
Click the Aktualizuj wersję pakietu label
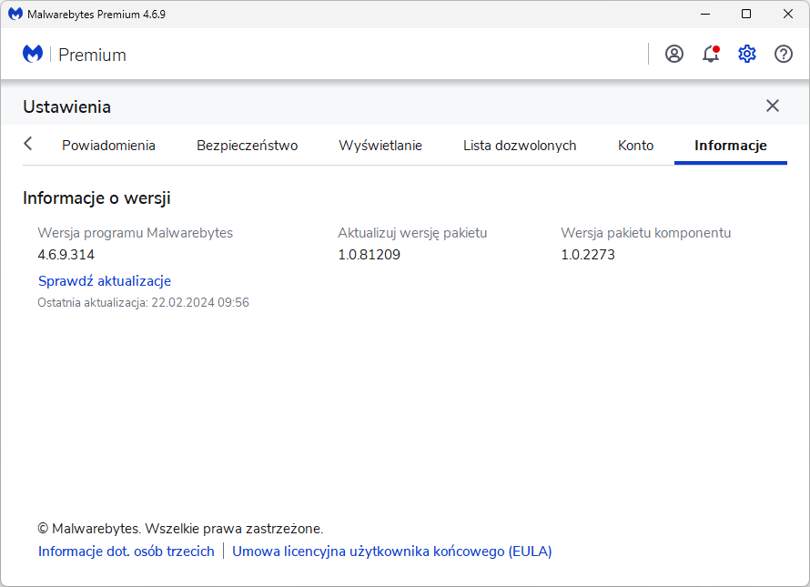pos(412,233)
